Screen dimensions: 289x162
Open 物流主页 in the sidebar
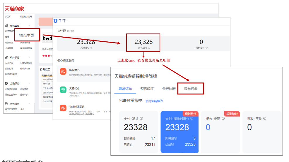point(27,36)
